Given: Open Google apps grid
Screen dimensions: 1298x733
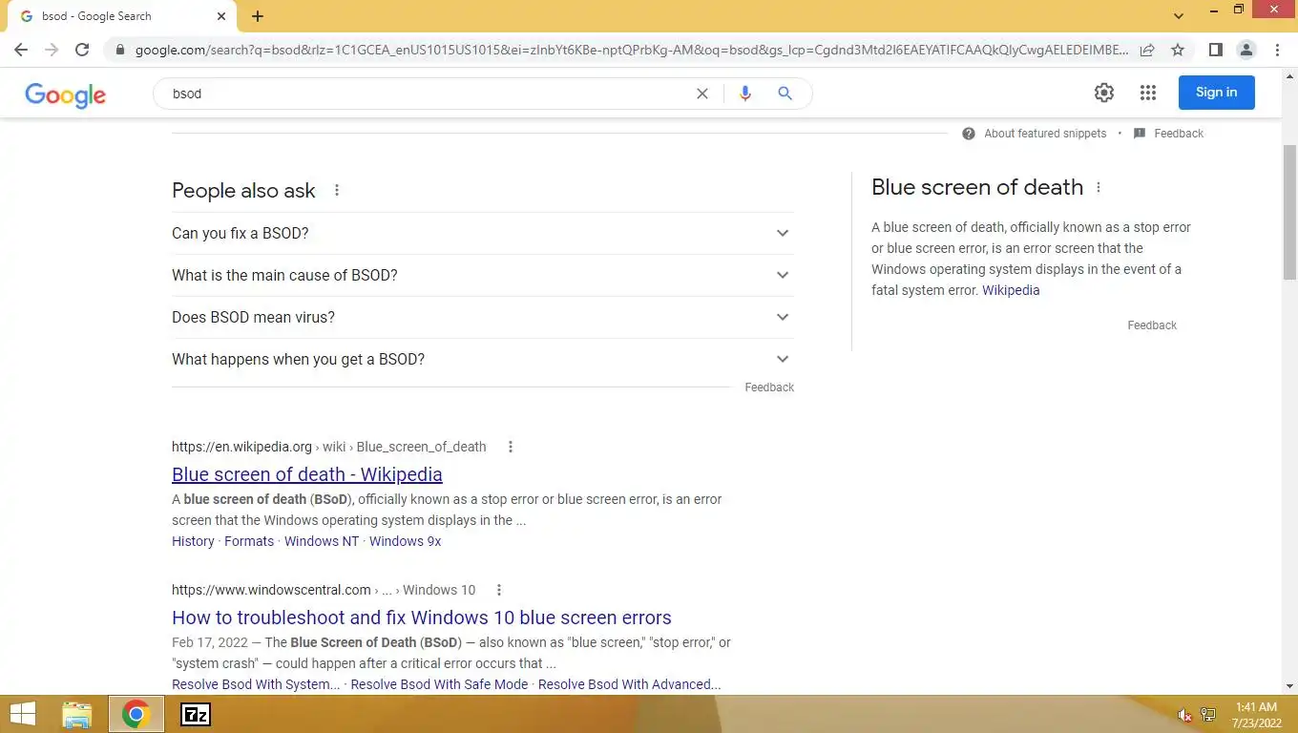Looking at the screenshot, I should pyautogui.click(x=1148, y=93).
